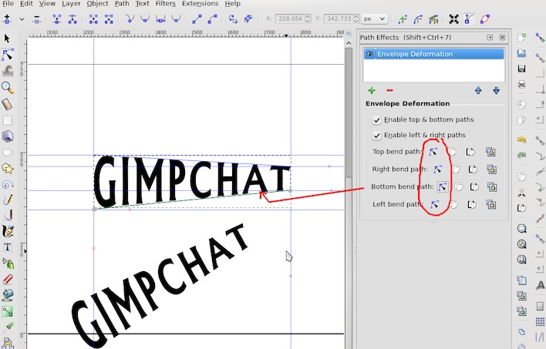Viewport: 546px width, 349px height.
Task: Open the px units dropdown
Action: (x=375, y=18)
